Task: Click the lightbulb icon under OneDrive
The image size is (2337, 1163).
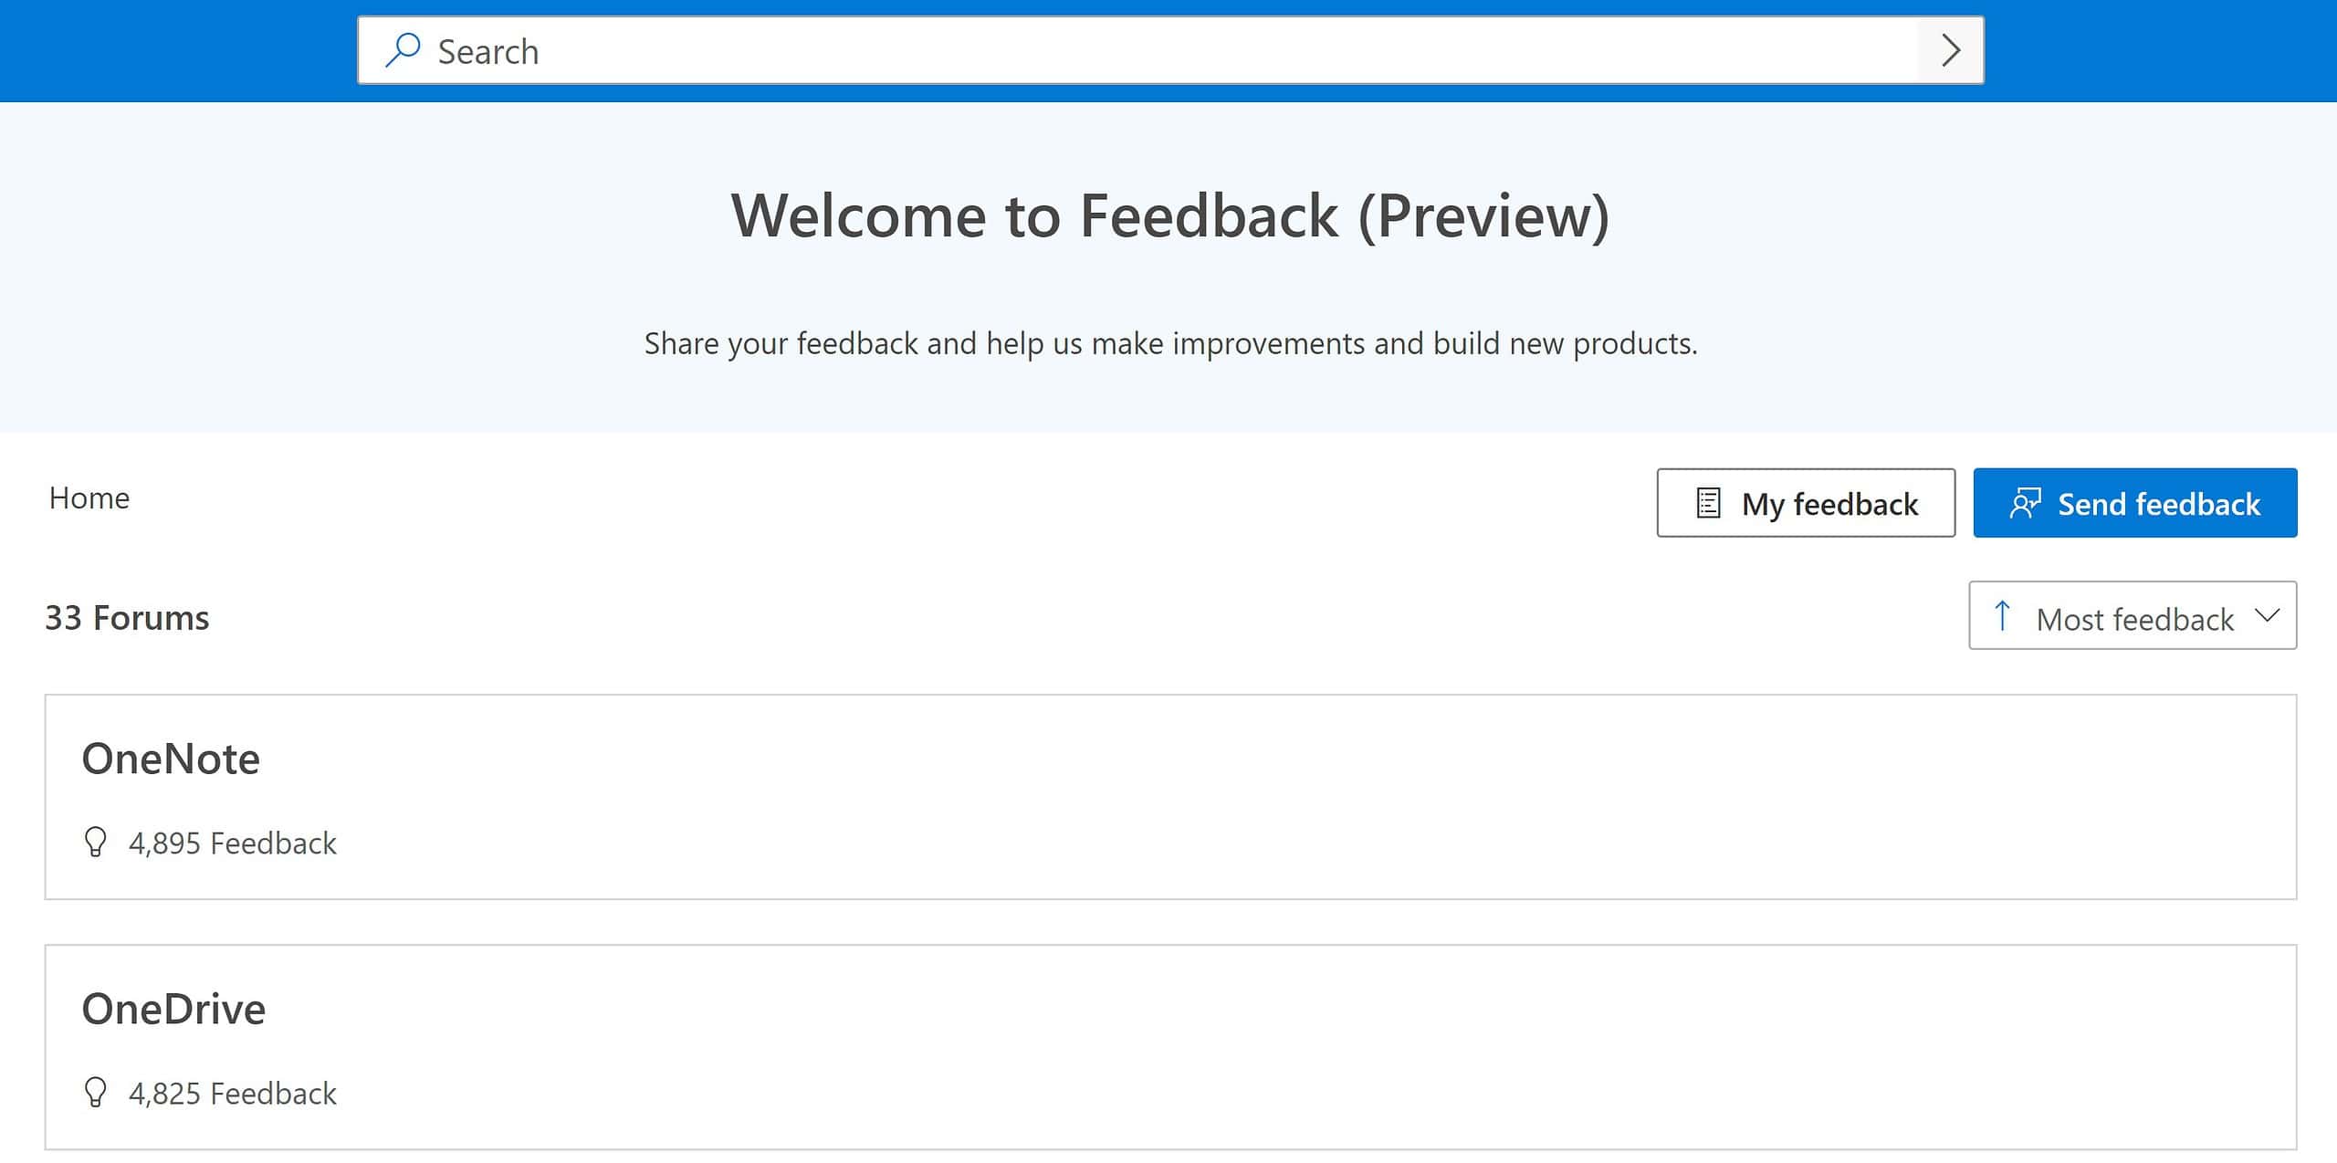Action: point(95,1092)
